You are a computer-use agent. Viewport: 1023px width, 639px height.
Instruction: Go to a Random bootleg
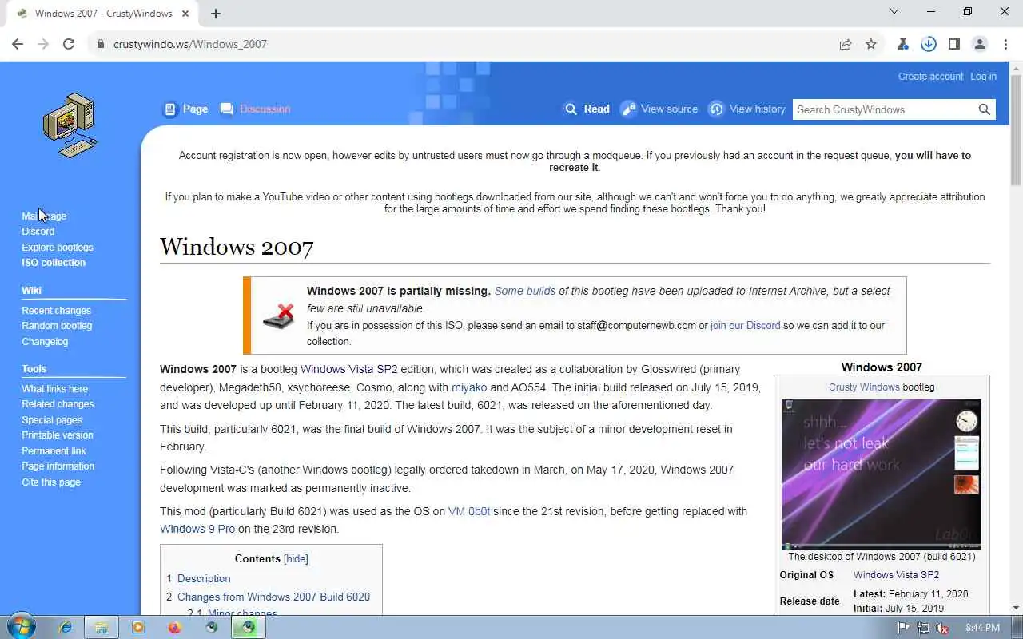(57, 326)
